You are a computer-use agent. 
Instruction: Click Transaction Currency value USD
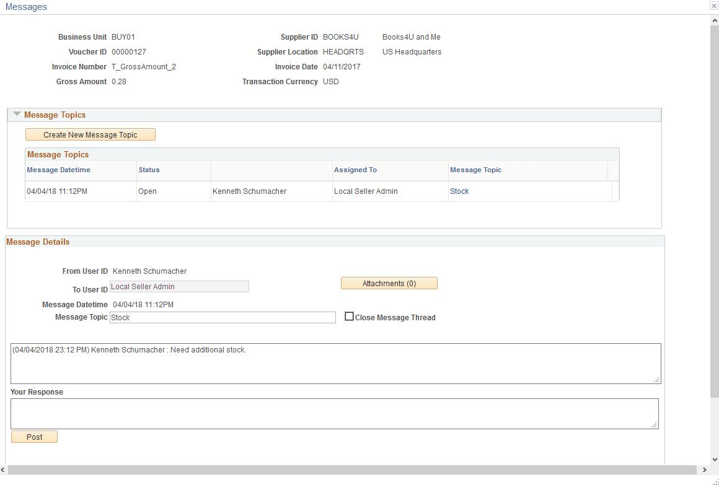point(330,82)
